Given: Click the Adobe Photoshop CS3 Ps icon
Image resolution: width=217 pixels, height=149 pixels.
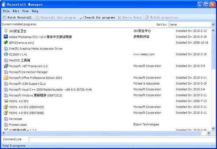Looking at the screenshot, I should pyautogui.click(x=6, y=37).
